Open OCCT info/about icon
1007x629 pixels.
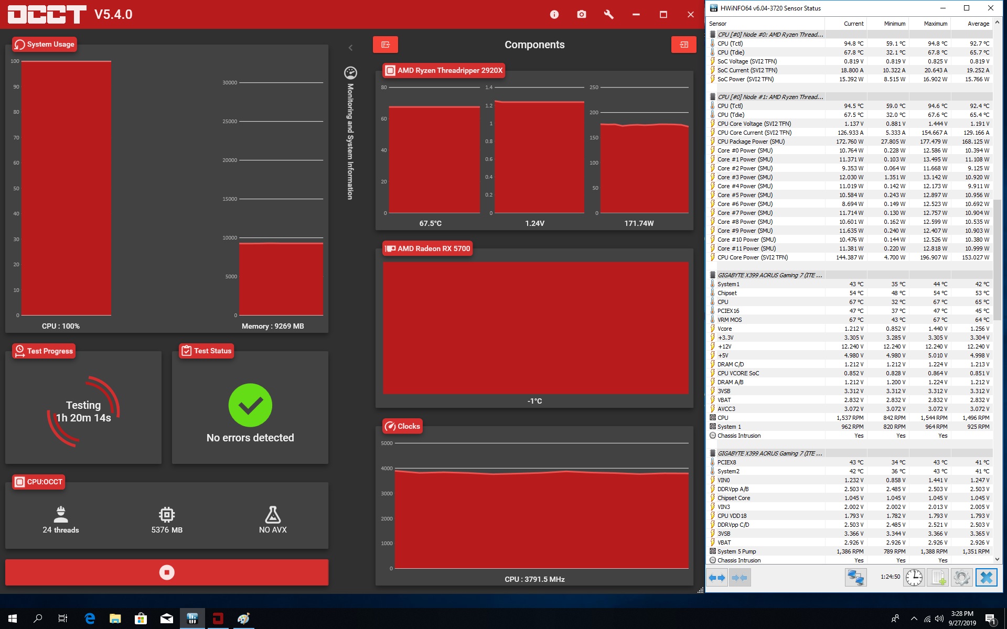click(x=554, y=15)
